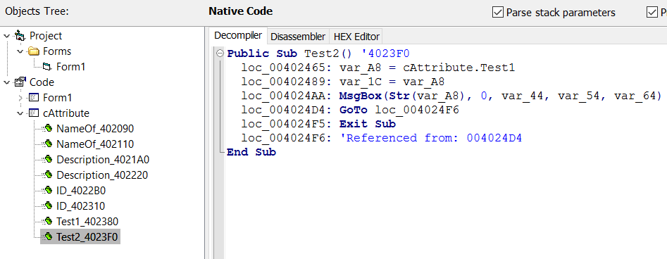
Task: Select the Project tree label
Action: [x=46, y=36]
